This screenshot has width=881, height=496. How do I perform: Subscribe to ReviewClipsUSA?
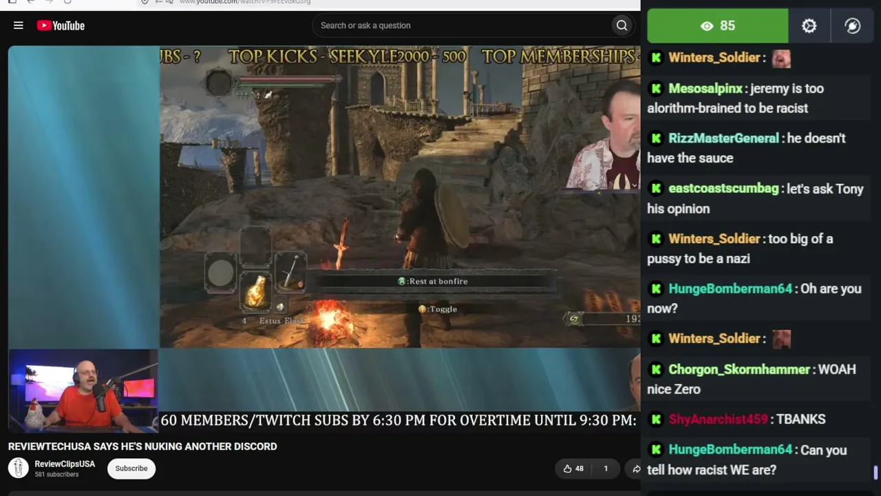point(131,468)
